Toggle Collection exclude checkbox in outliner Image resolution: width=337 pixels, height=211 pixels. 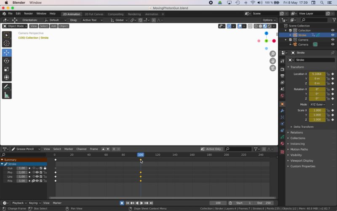point(290,30)
